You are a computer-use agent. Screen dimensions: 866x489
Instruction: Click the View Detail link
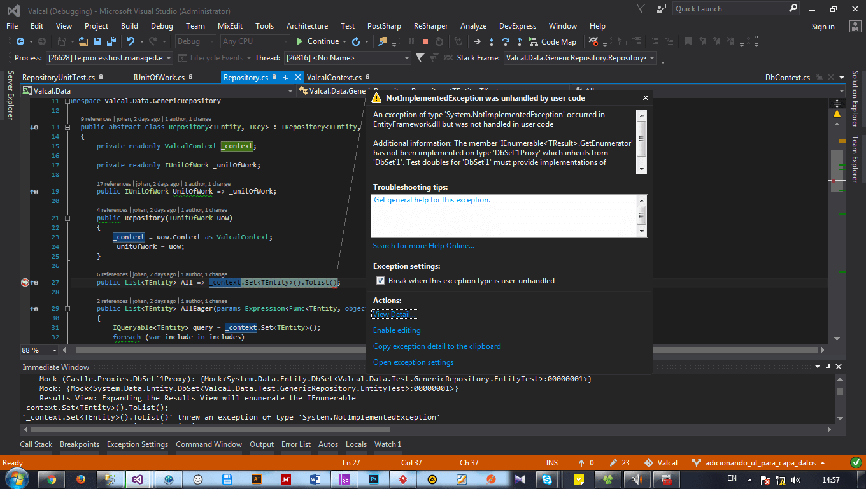click(395, 315)
